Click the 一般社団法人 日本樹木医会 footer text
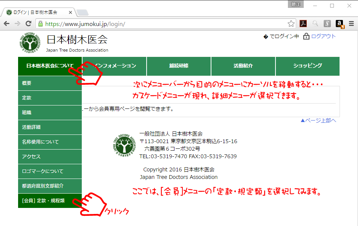 [171, 134]
